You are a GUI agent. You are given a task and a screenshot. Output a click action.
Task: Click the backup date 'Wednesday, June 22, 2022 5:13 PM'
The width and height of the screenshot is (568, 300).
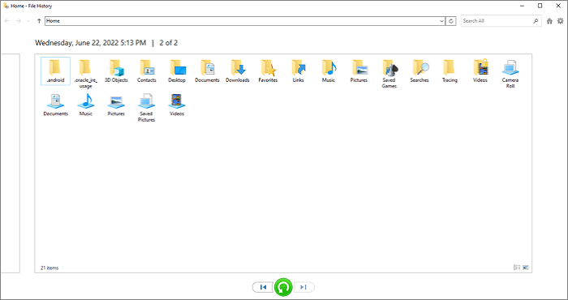(91, 43)
